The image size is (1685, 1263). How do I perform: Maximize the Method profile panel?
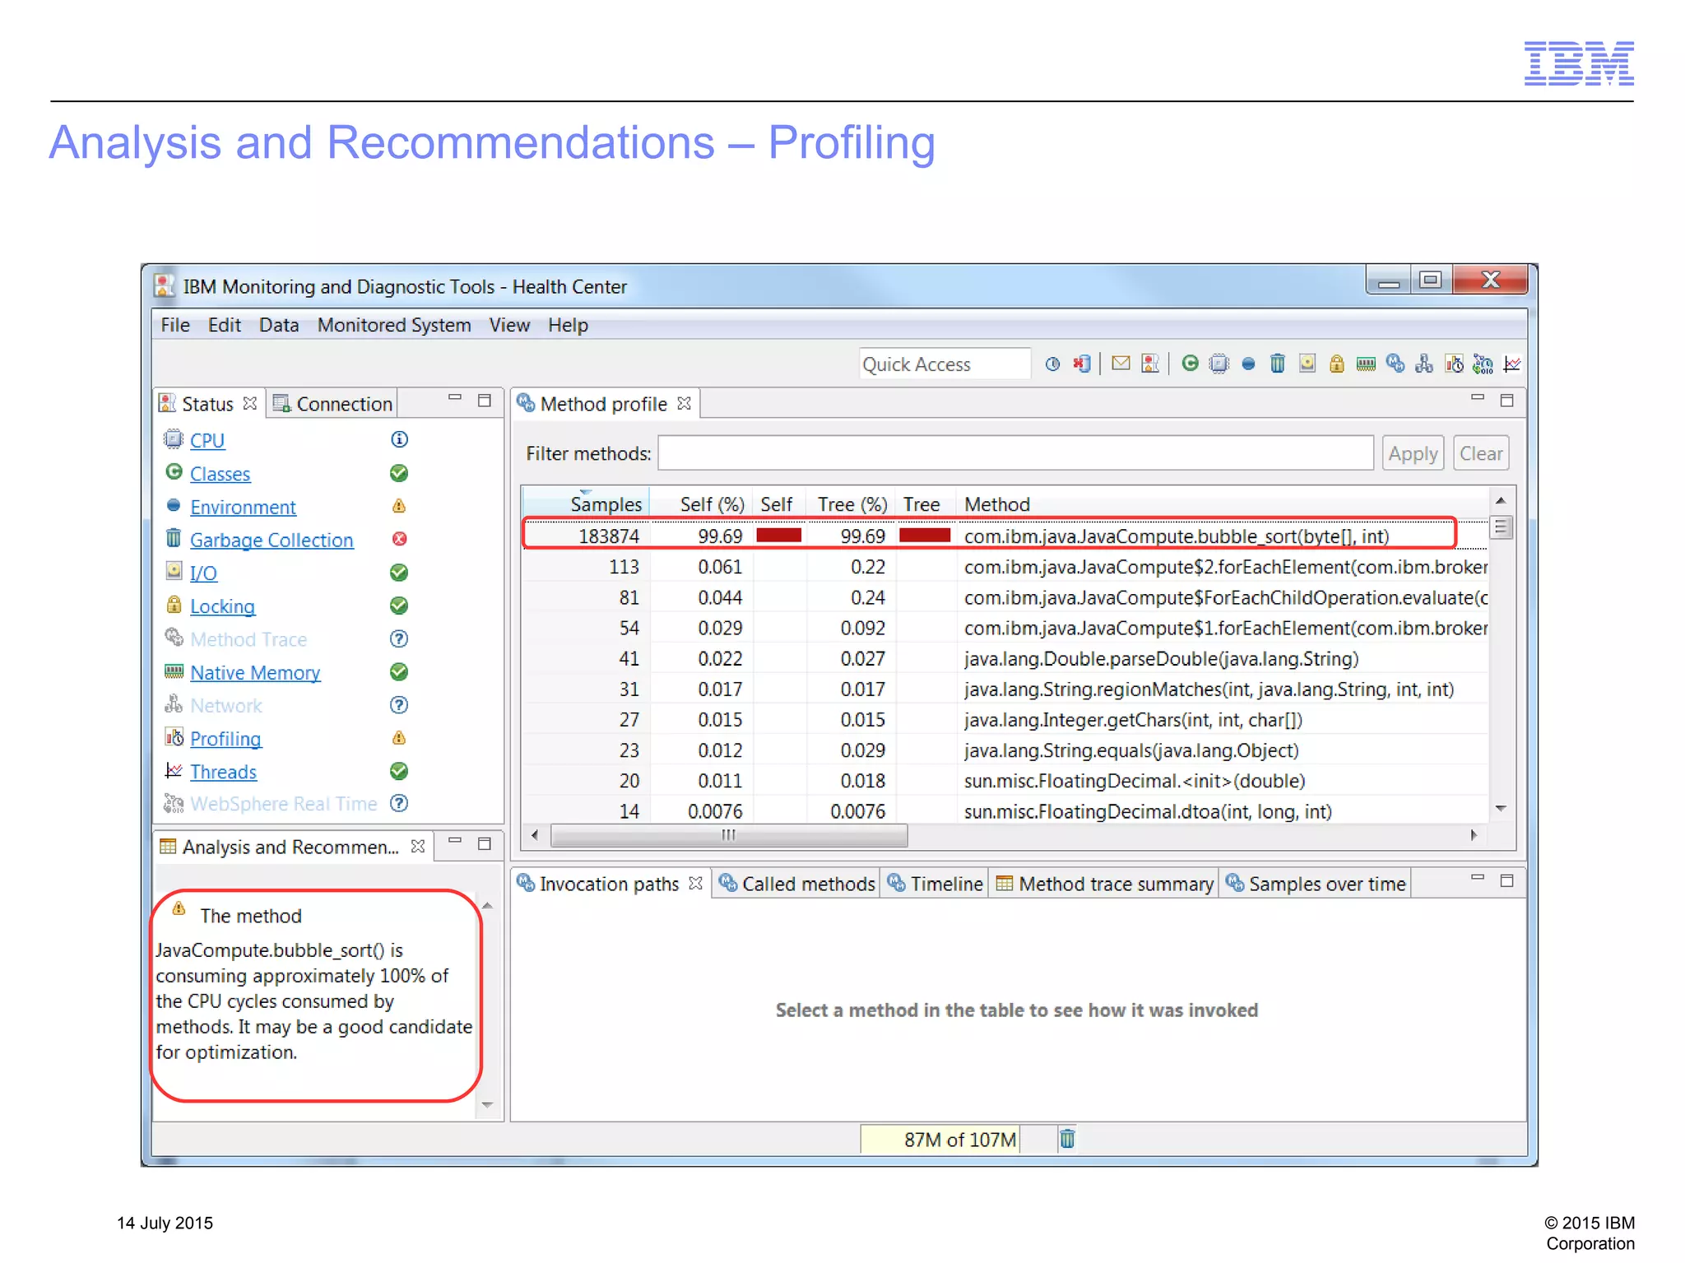click(1507, 401)
